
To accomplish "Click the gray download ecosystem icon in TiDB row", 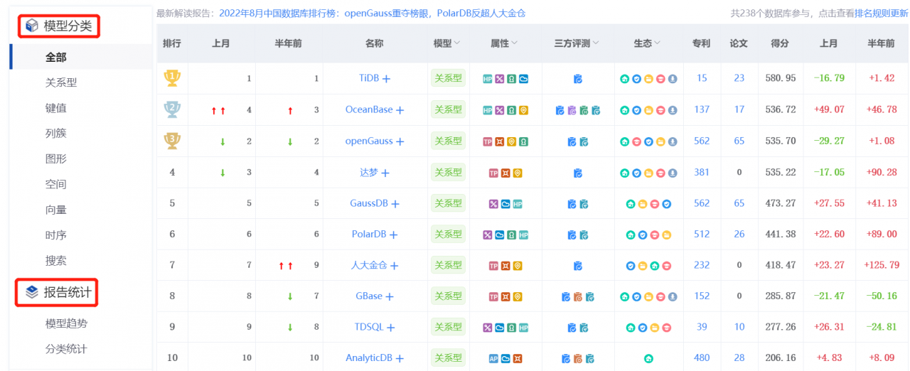I will 673,79.
